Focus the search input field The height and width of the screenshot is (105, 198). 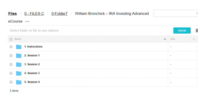coord(176,13)
